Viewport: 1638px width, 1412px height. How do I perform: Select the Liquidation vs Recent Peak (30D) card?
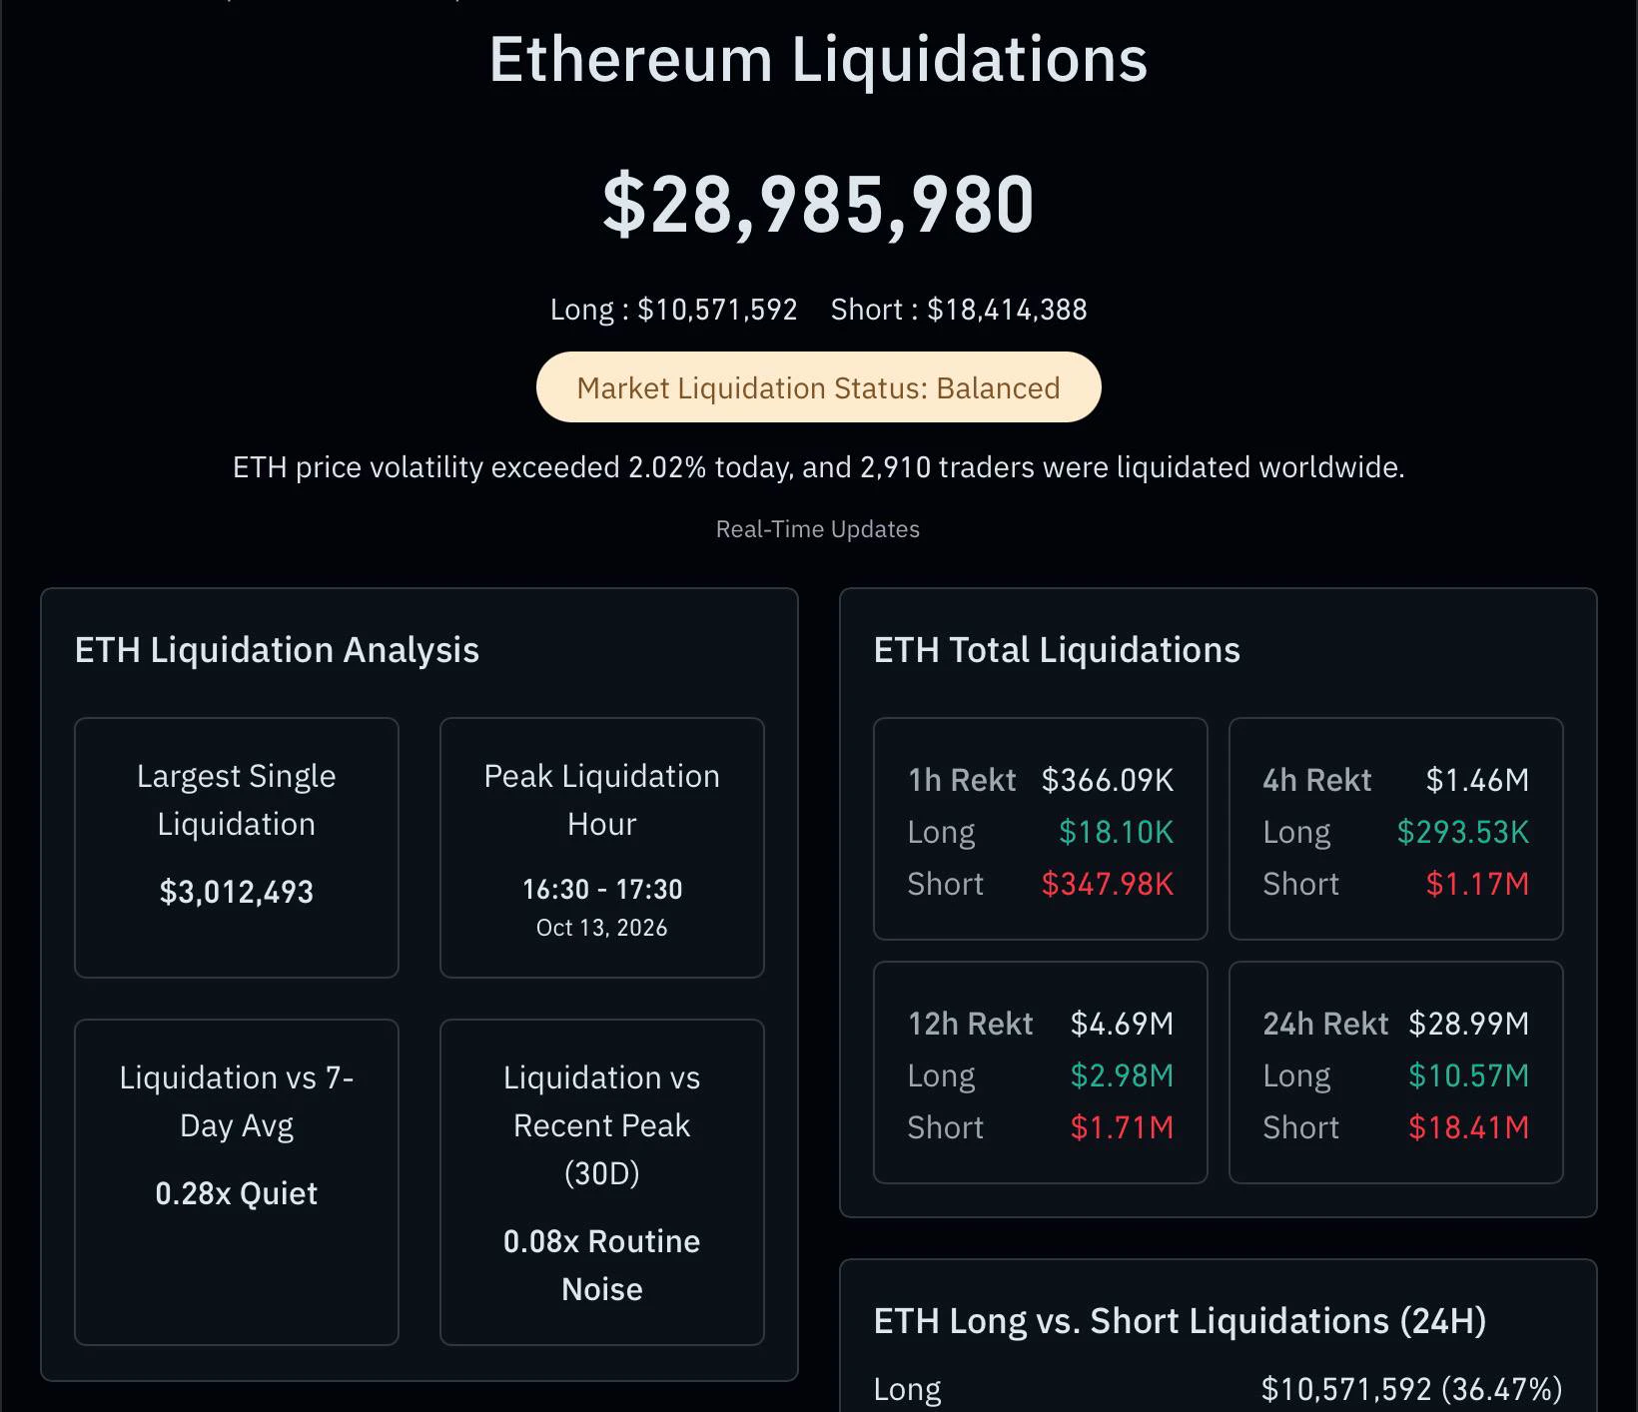pyautogui.click(x=602, y=1182)
